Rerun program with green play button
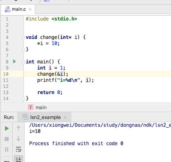Screen dimensions: 171x162 coord(7,128)
